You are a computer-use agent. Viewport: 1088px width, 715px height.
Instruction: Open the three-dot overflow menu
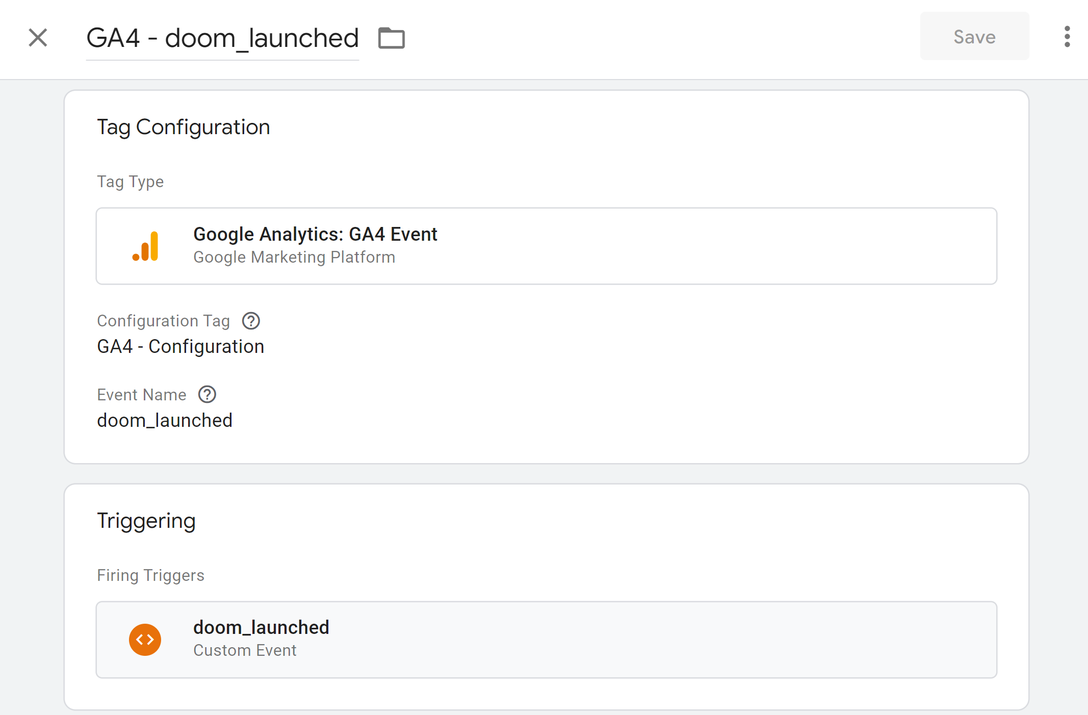[1067, 36]
